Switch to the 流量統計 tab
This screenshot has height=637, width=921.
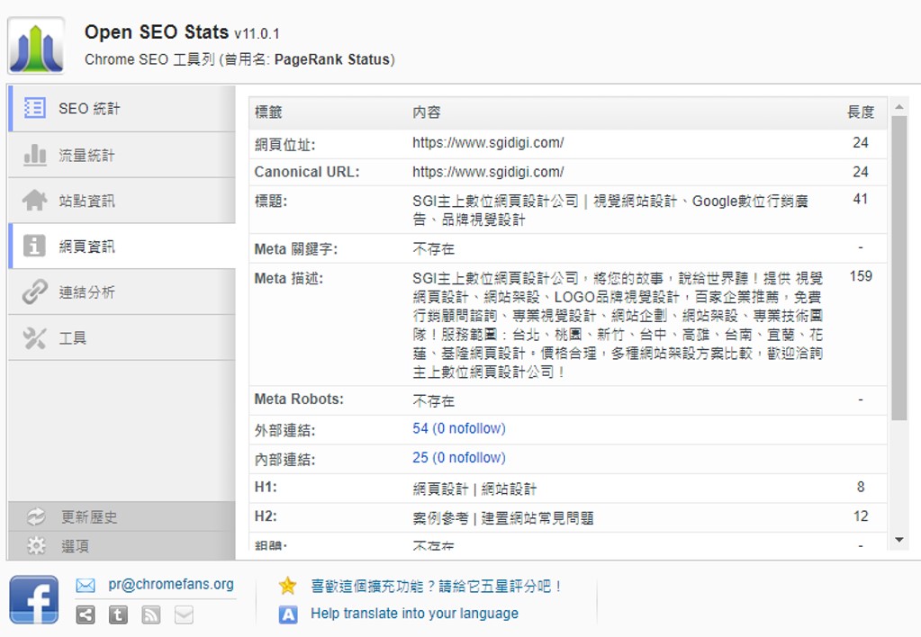pyautogui.click(x=122, y=155)
